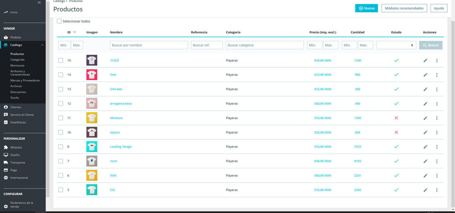Edit product 渋谷区 with pencil icon
Viewport: 455px width, 213px height.
coord(425,61)
